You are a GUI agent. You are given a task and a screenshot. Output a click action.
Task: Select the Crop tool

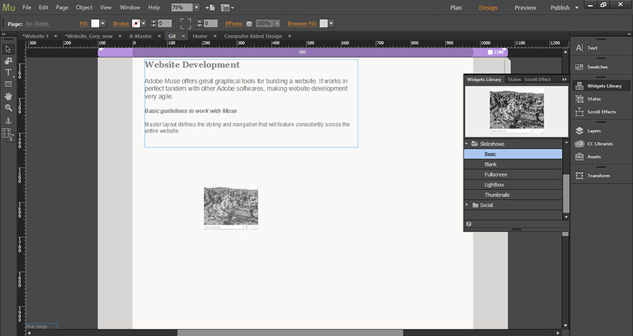point(8,61)
